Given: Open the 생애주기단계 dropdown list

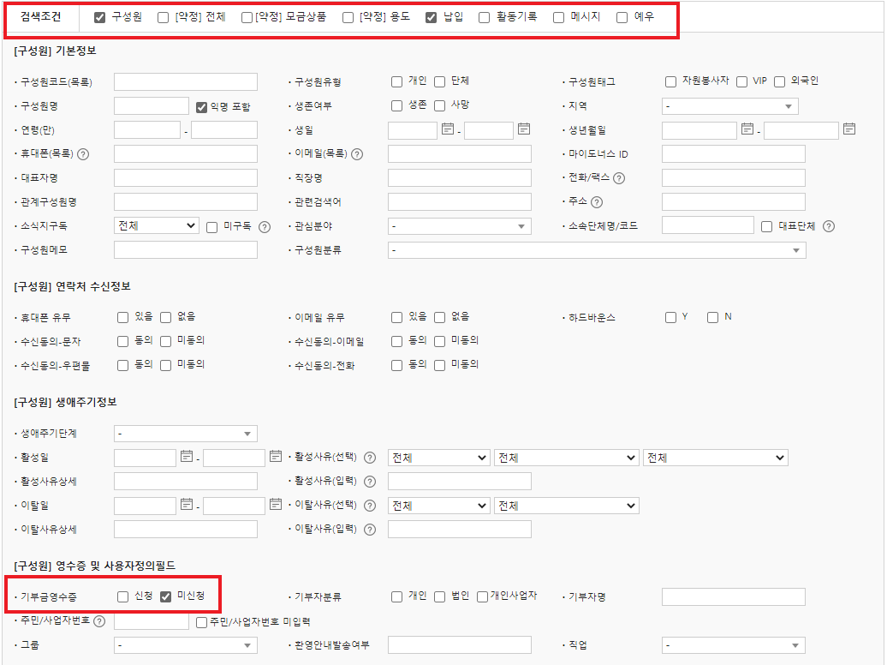Looking at the screenshot, I should (x=185, y=434).
